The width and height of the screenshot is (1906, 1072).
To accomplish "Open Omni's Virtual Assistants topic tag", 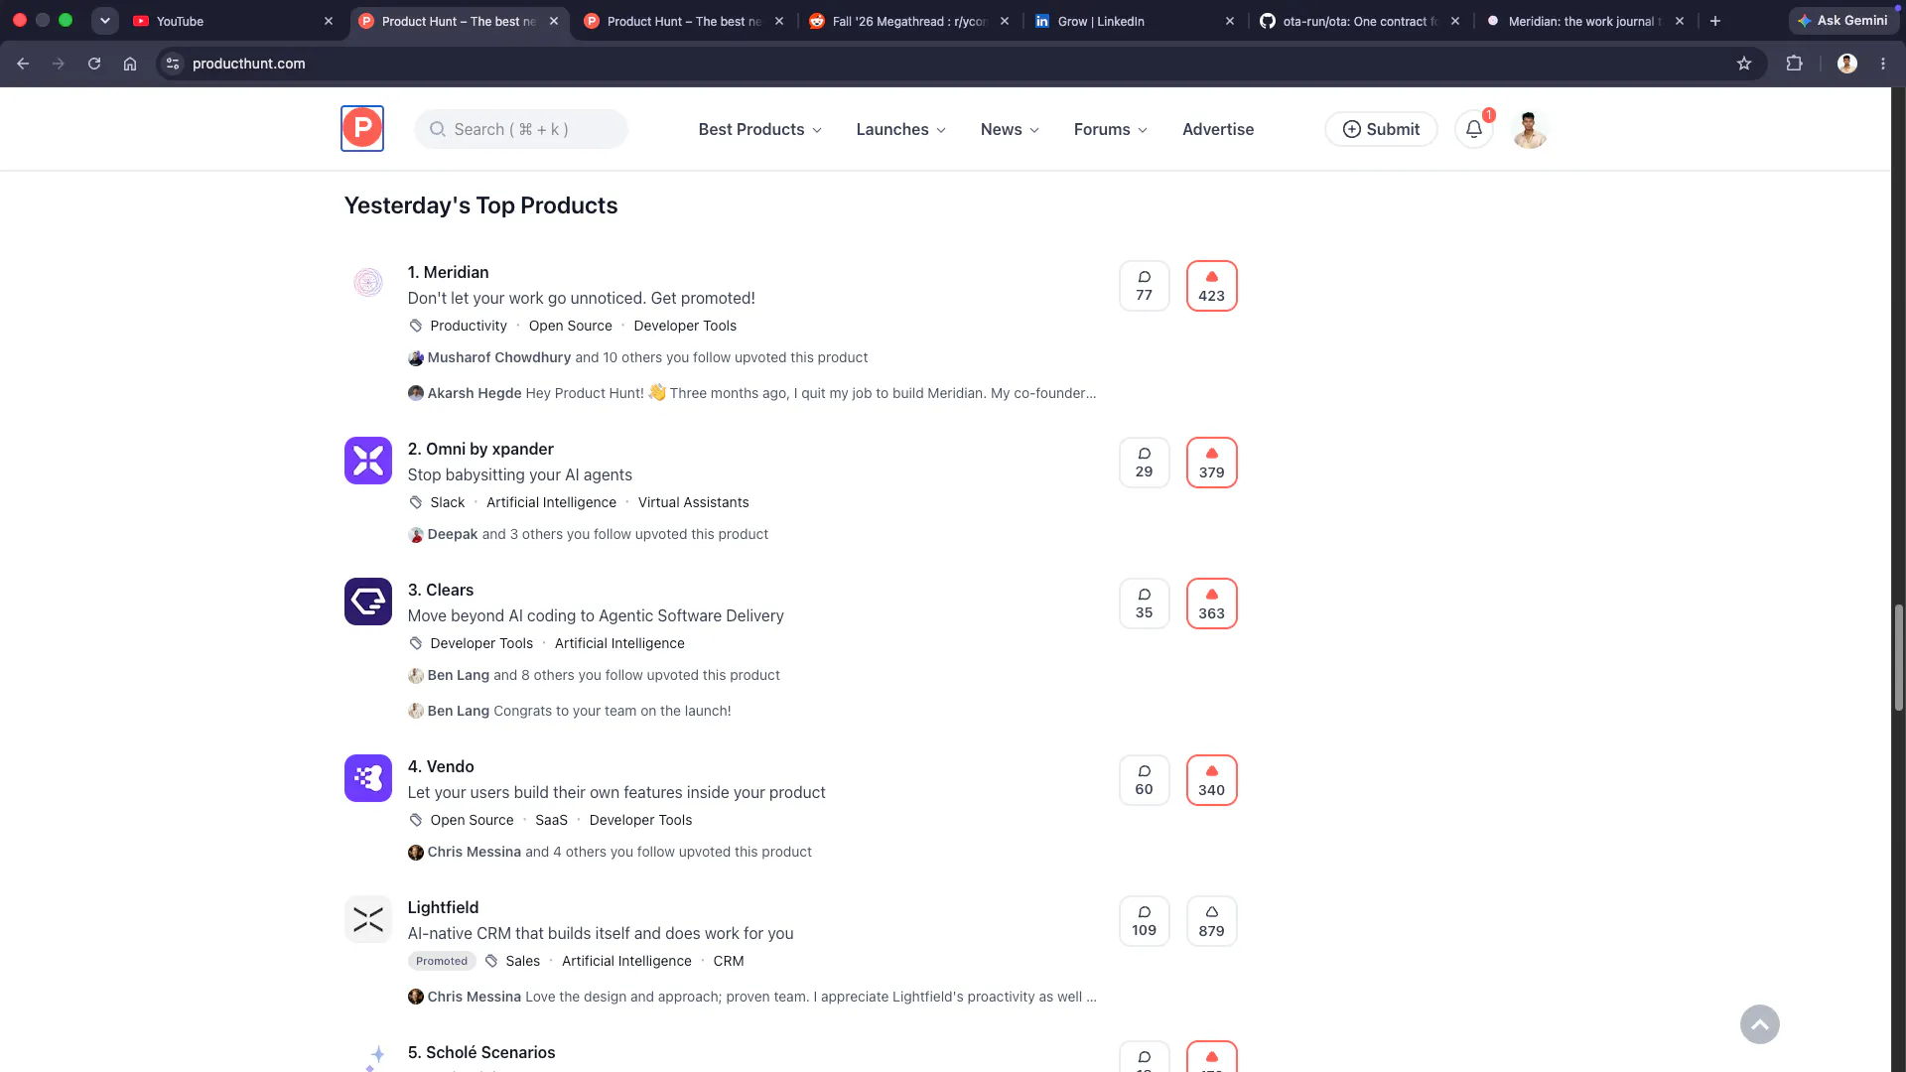I will (x=694, y=502).
